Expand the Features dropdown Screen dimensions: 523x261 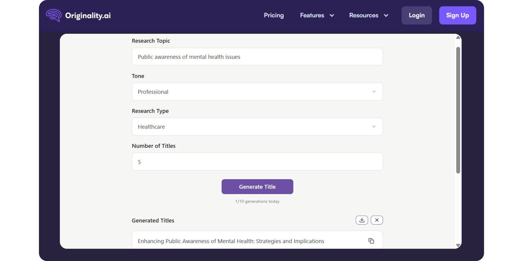tap(316, 15)
